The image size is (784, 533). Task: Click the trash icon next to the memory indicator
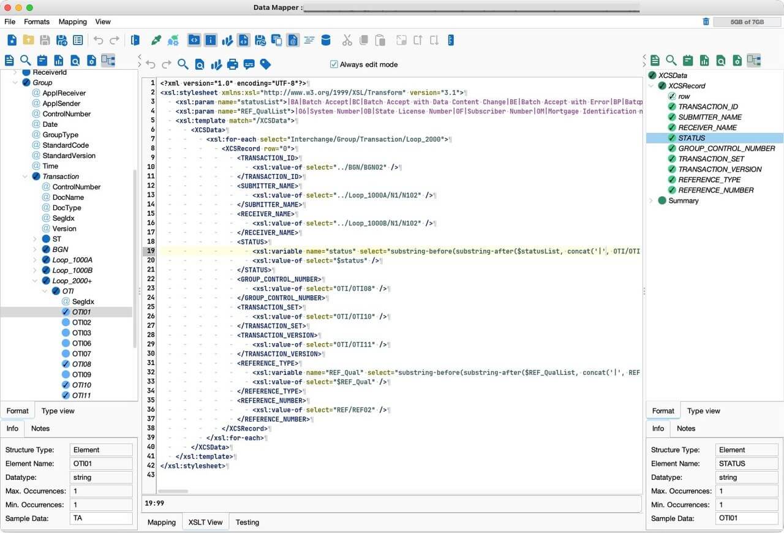coord(706,21)
